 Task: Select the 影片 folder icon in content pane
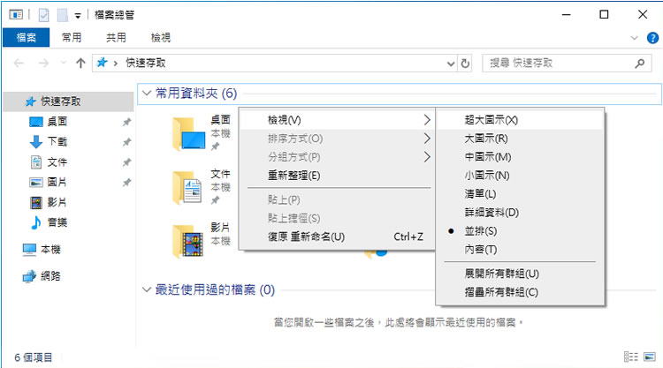pos(187,241)
